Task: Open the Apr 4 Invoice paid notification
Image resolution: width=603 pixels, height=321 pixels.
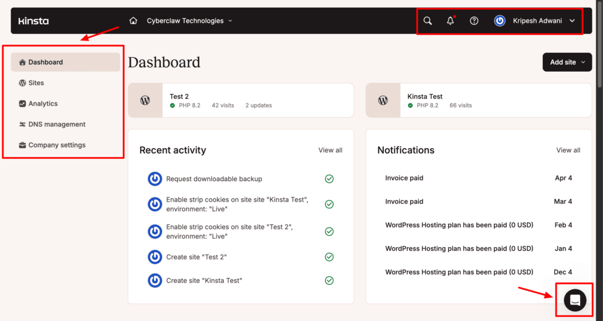Action: click(479, 178)
